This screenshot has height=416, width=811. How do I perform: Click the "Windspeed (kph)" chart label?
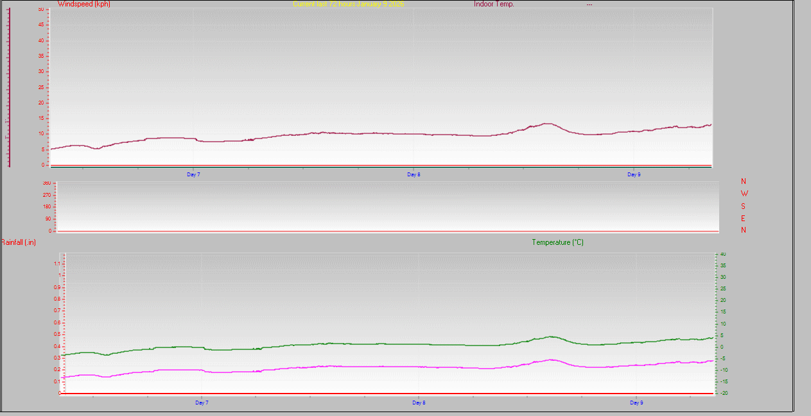[84, 4]
